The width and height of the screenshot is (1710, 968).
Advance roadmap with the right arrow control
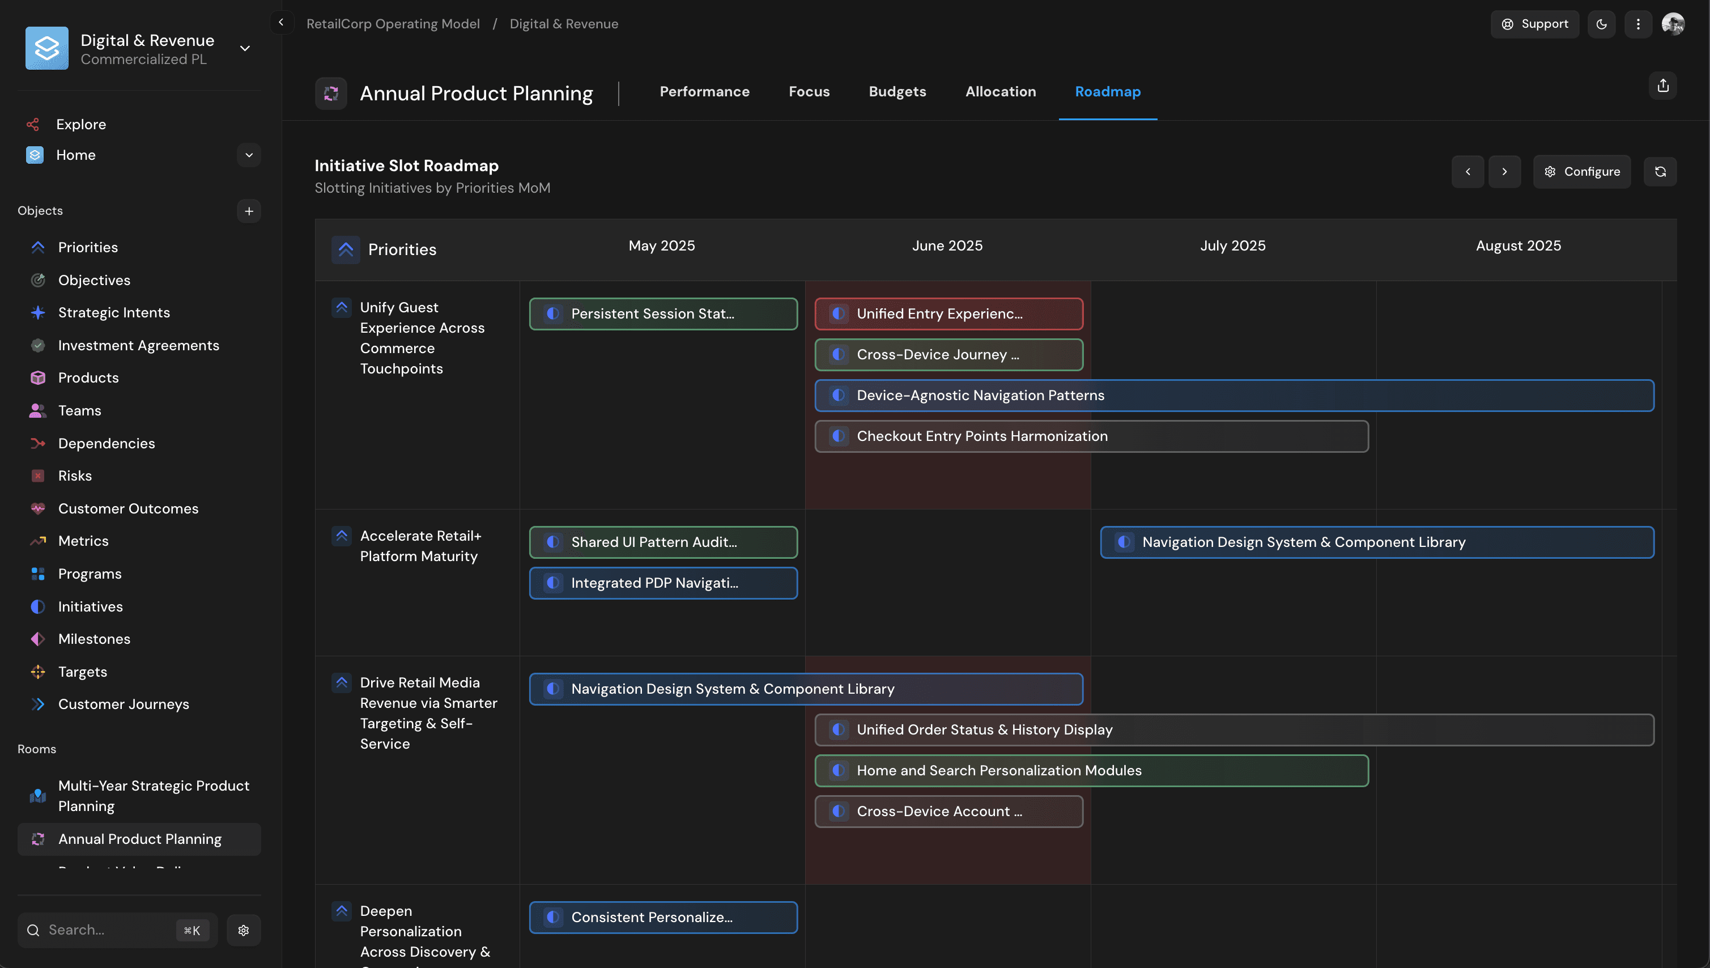pyautogui.click(x=1505, y=171)
